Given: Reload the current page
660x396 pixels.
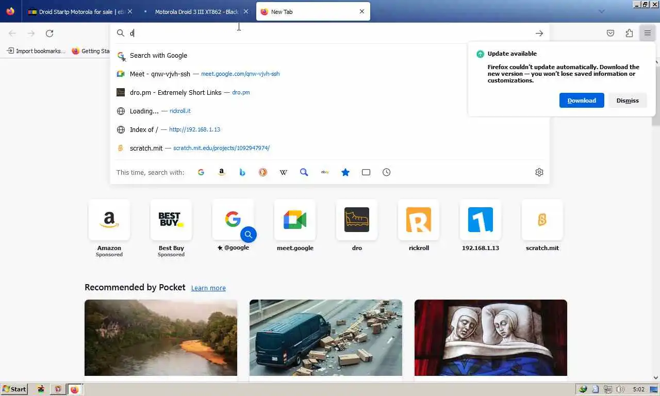Looking at the screenshot, I should click(49, 33).
